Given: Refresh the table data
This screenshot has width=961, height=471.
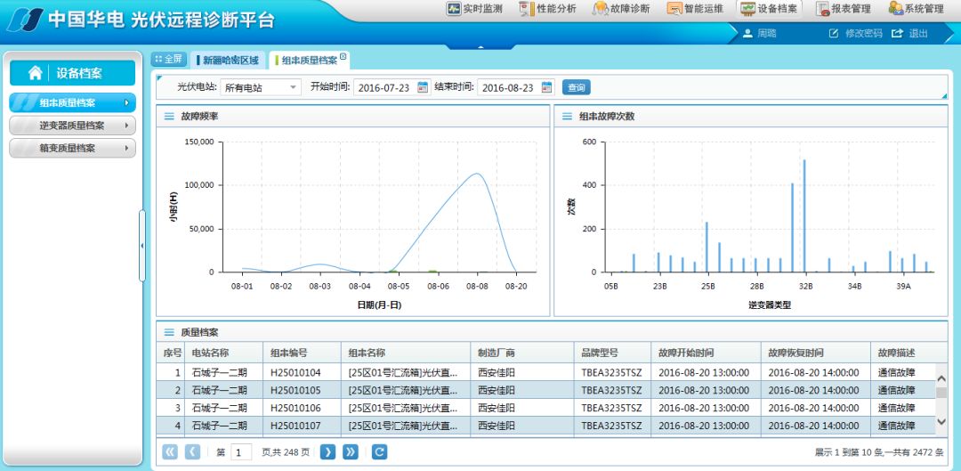Looking at the screenshot, I should [x=379, y=452].
